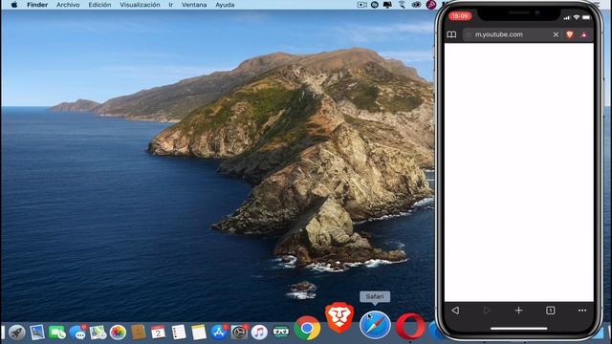The height and width of the screenshot is (344, 612).
Task: Go back in the phone browser
Action: pos(455,311)
